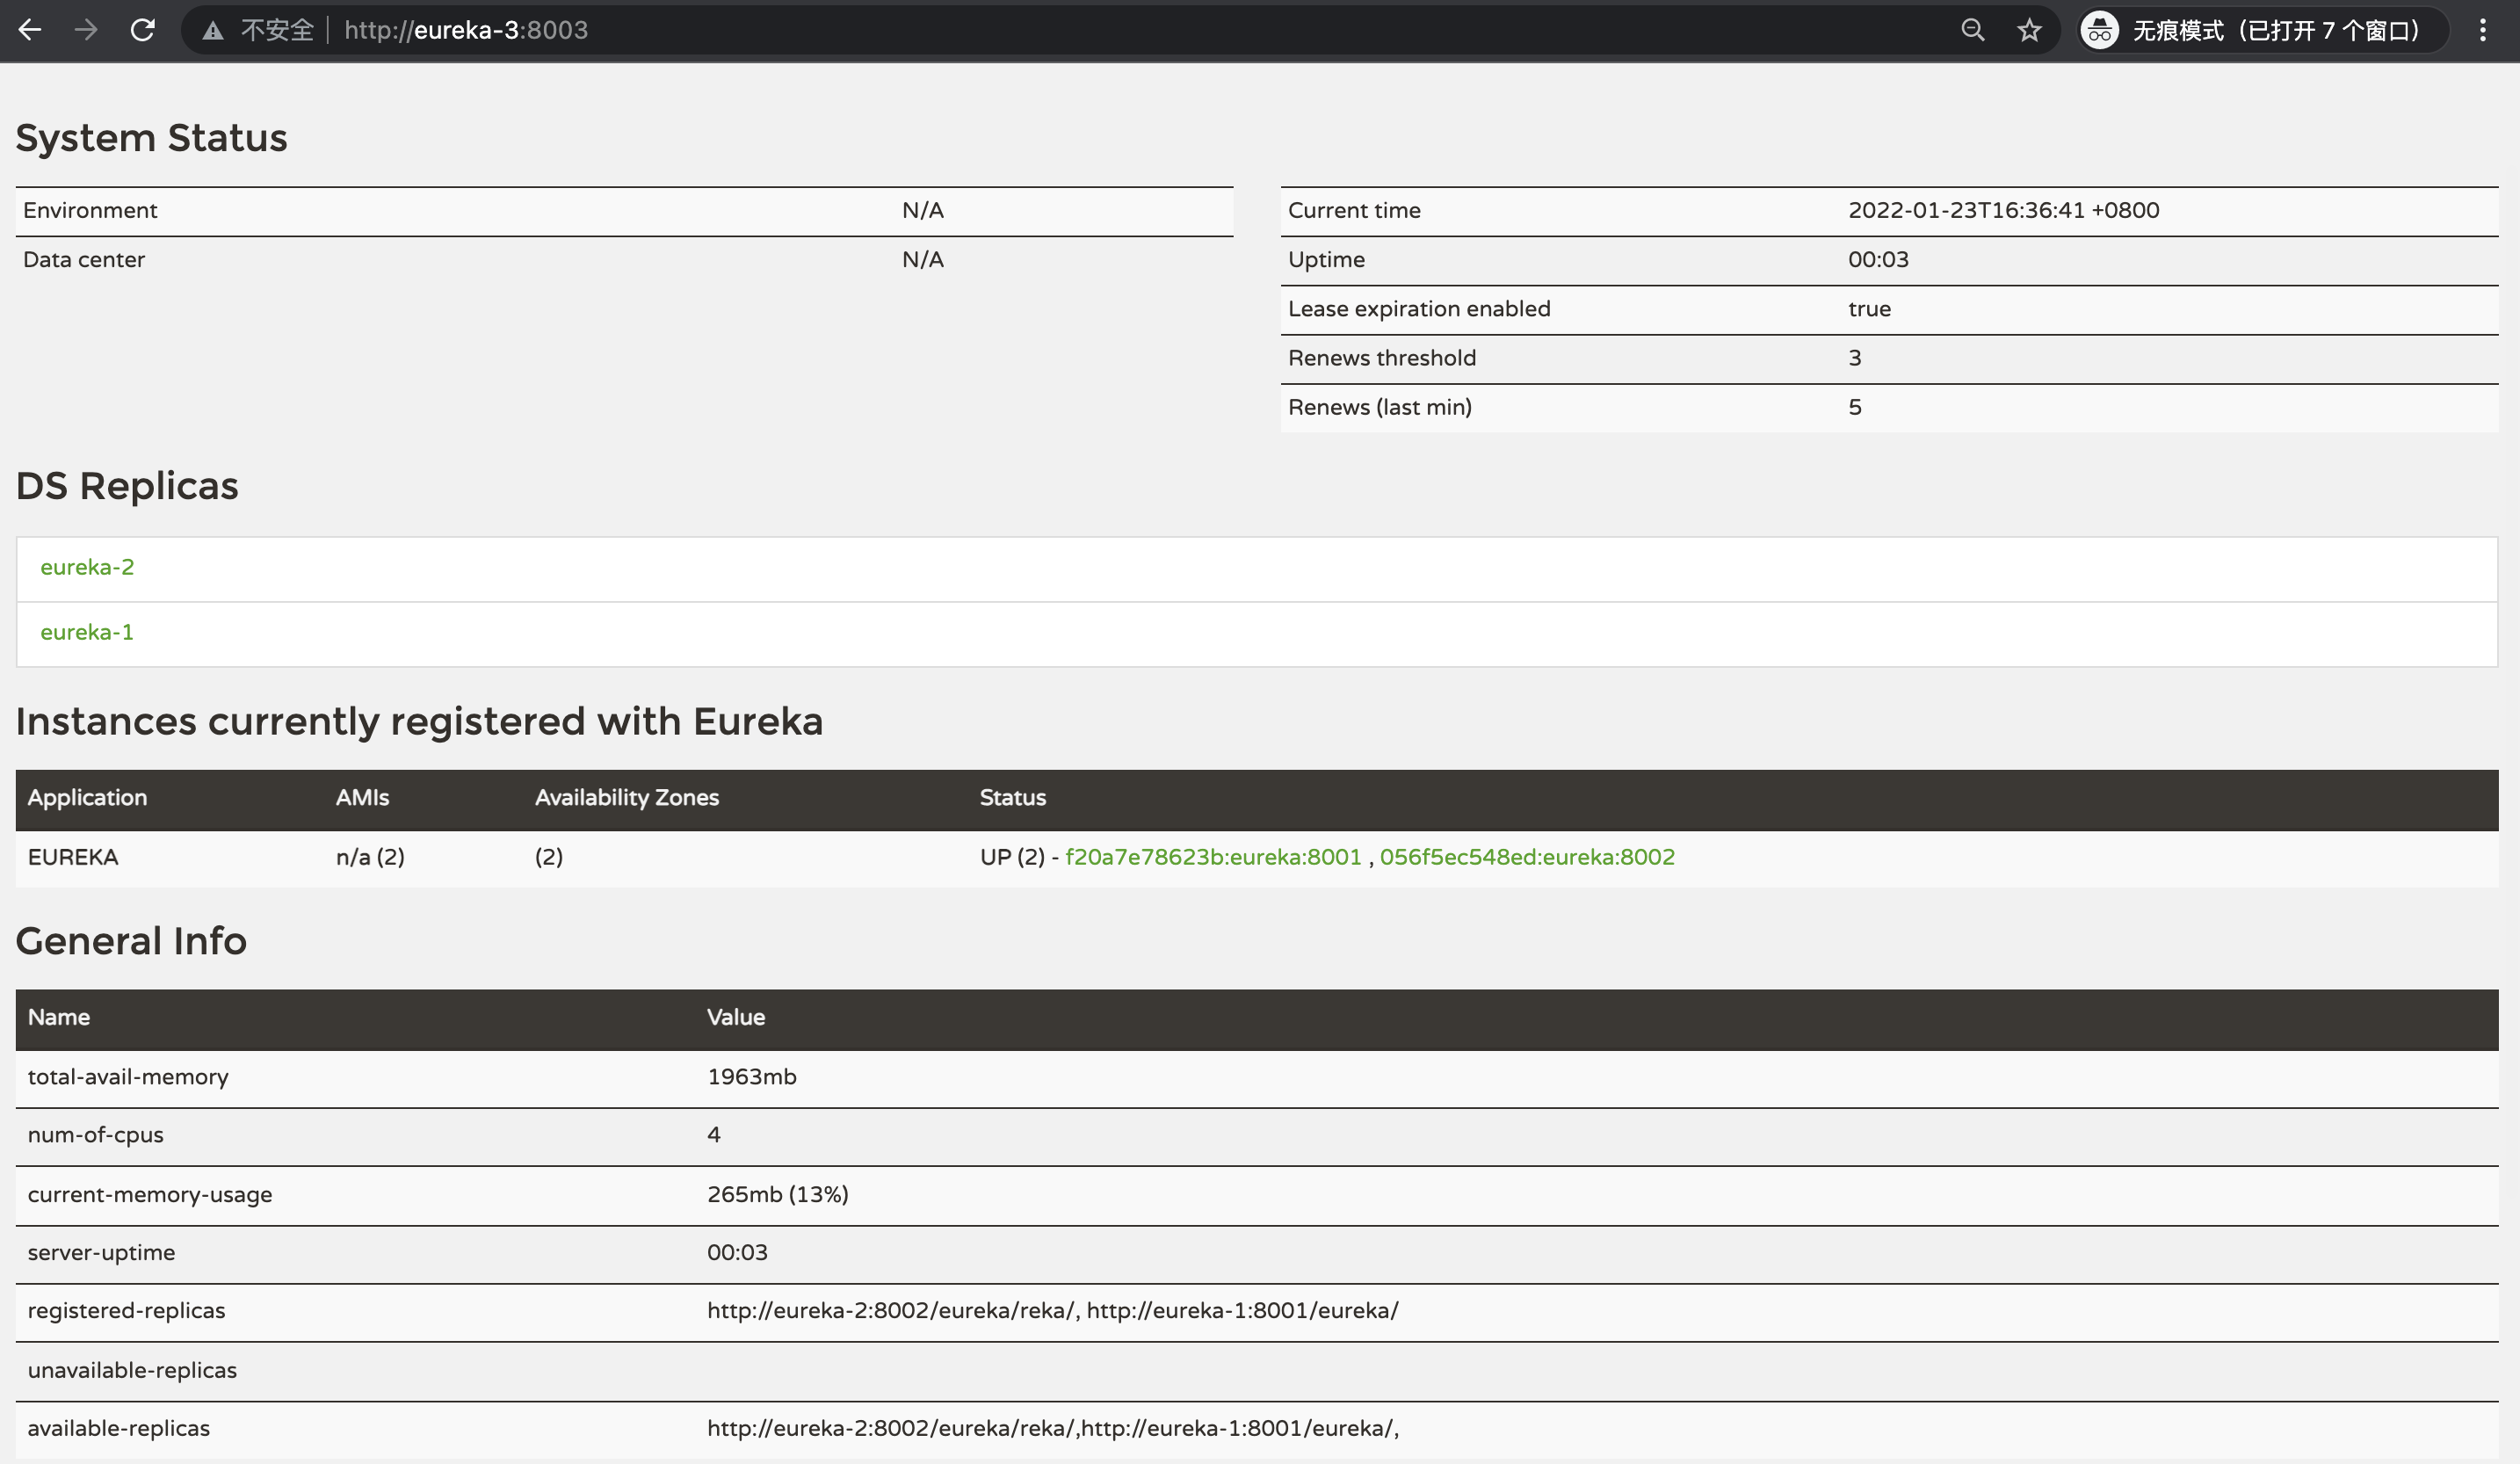The height and width of the screenshot is (1464, 2520).
Task: Click the incognito windows count label
Action: [x=2276, y=30]
